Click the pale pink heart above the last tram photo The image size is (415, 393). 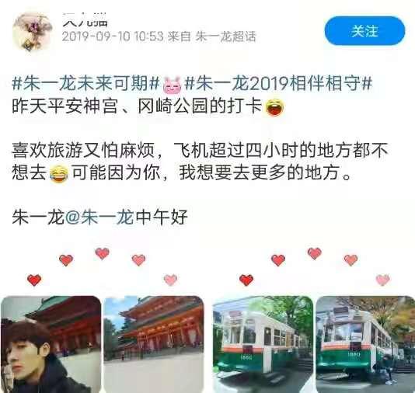point(382,280)
